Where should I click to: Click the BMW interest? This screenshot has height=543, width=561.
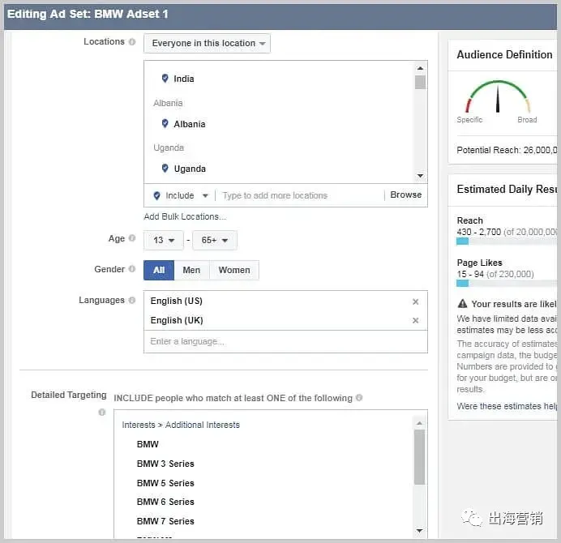coord(148,444)
